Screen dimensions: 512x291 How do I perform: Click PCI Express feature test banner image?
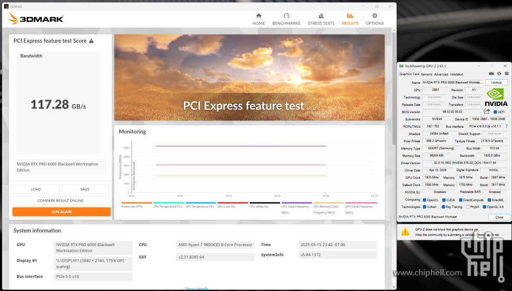click(250, 78)
